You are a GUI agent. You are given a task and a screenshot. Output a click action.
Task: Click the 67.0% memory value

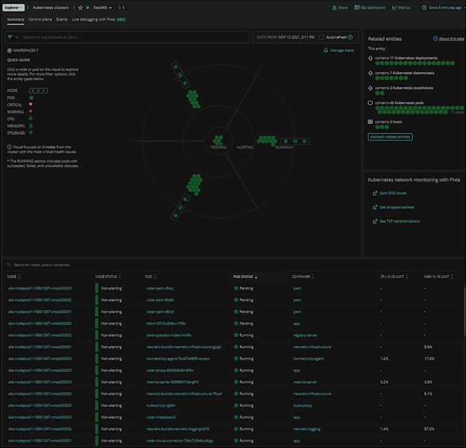(x=429, y=429)
